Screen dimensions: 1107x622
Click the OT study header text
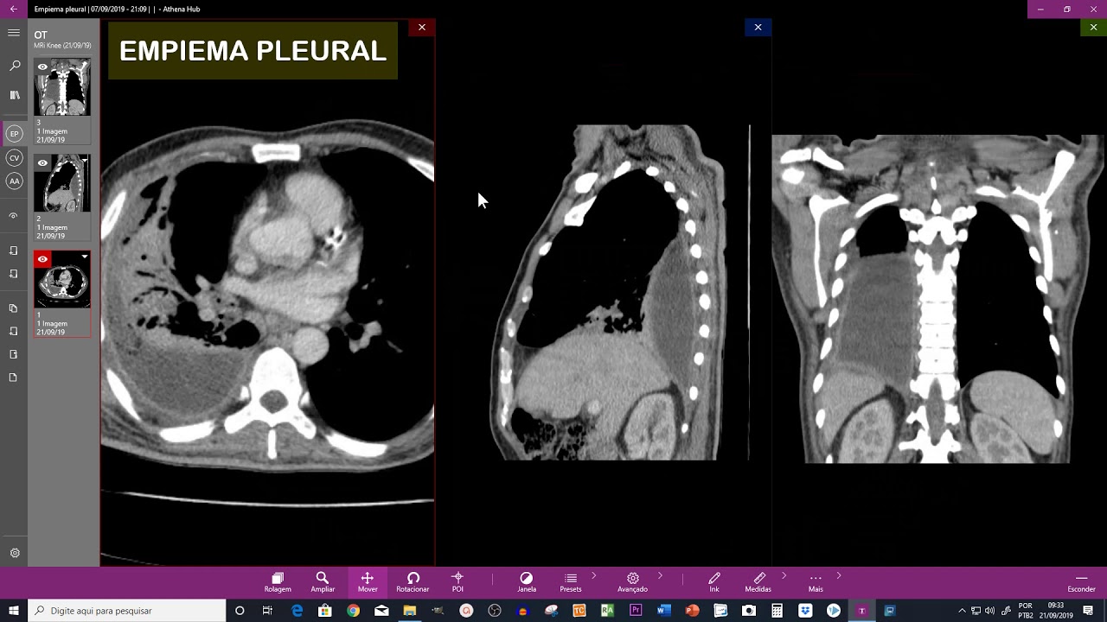coord(41,35)
